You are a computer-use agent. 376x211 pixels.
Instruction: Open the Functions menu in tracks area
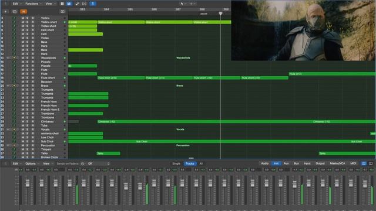(33, 4)
